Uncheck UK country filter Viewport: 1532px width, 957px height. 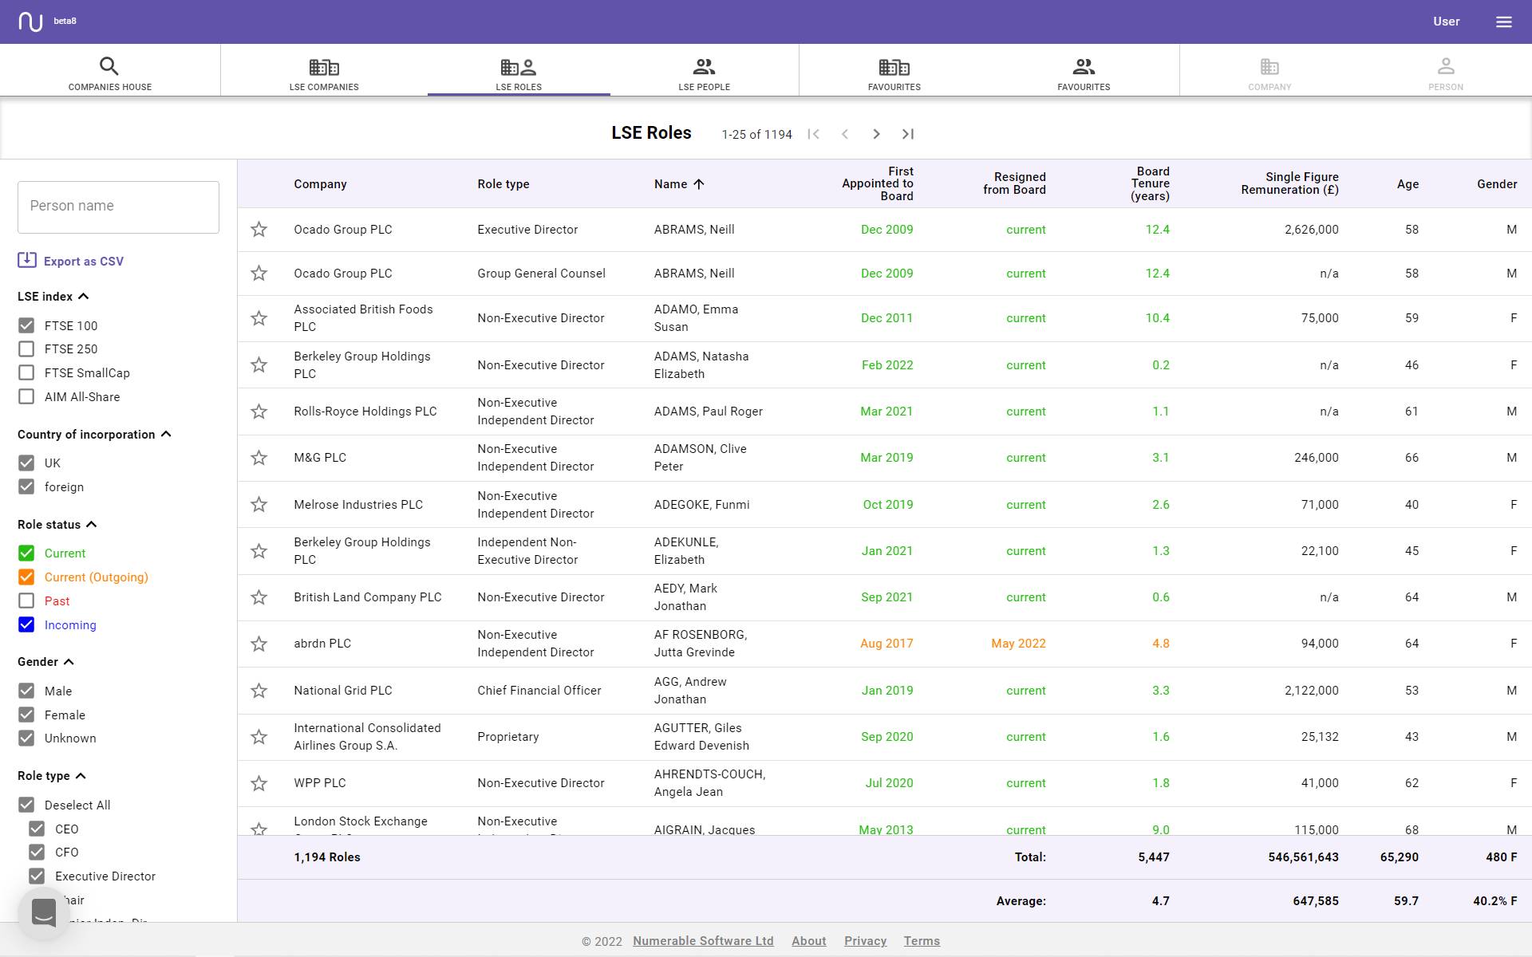point(26,463)
